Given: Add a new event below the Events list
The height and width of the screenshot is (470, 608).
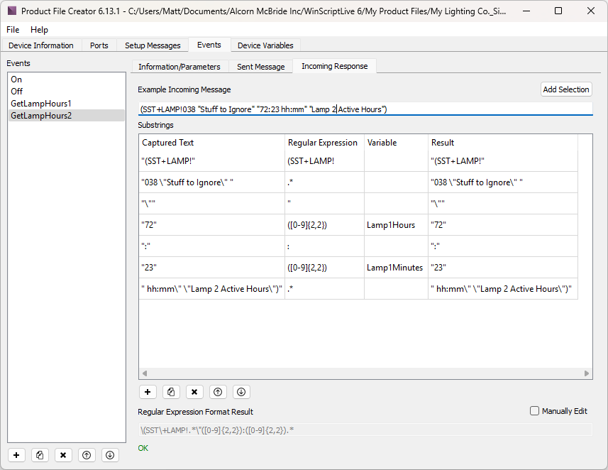Looking at the screenshot, I should [x=16, y=455].
